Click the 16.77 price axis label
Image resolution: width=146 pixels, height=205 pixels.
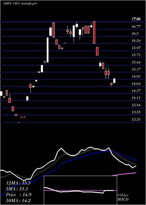point(136,27)
